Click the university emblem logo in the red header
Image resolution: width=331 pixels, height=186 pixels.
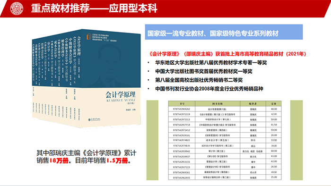pyautogui.click(x=17, y=8)
